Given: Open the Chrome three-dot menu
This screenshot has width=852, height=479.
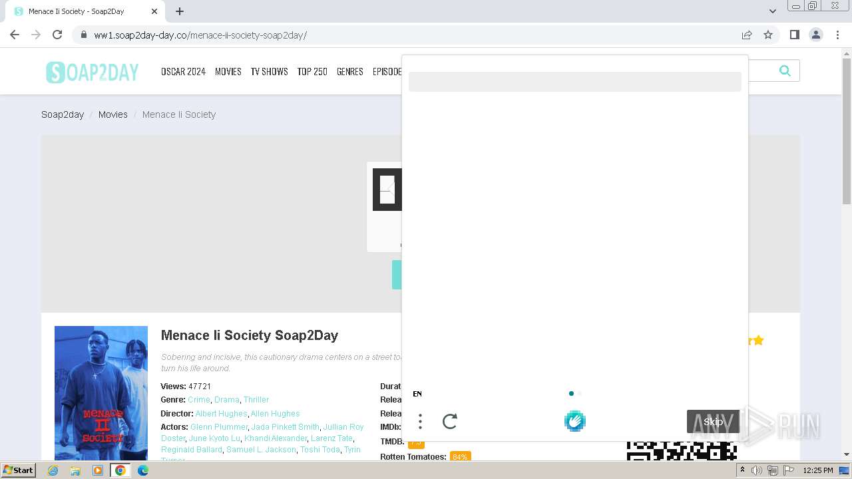Looking at the screenshot, I should (x=837, y=35).
